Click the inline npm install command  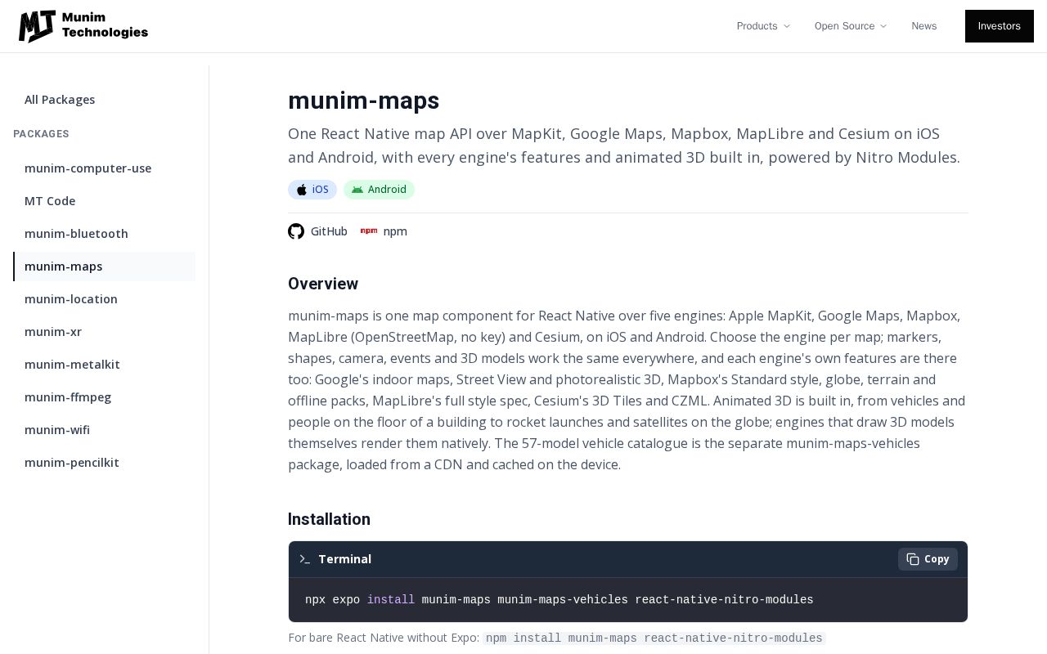click(x=654, y=638)
